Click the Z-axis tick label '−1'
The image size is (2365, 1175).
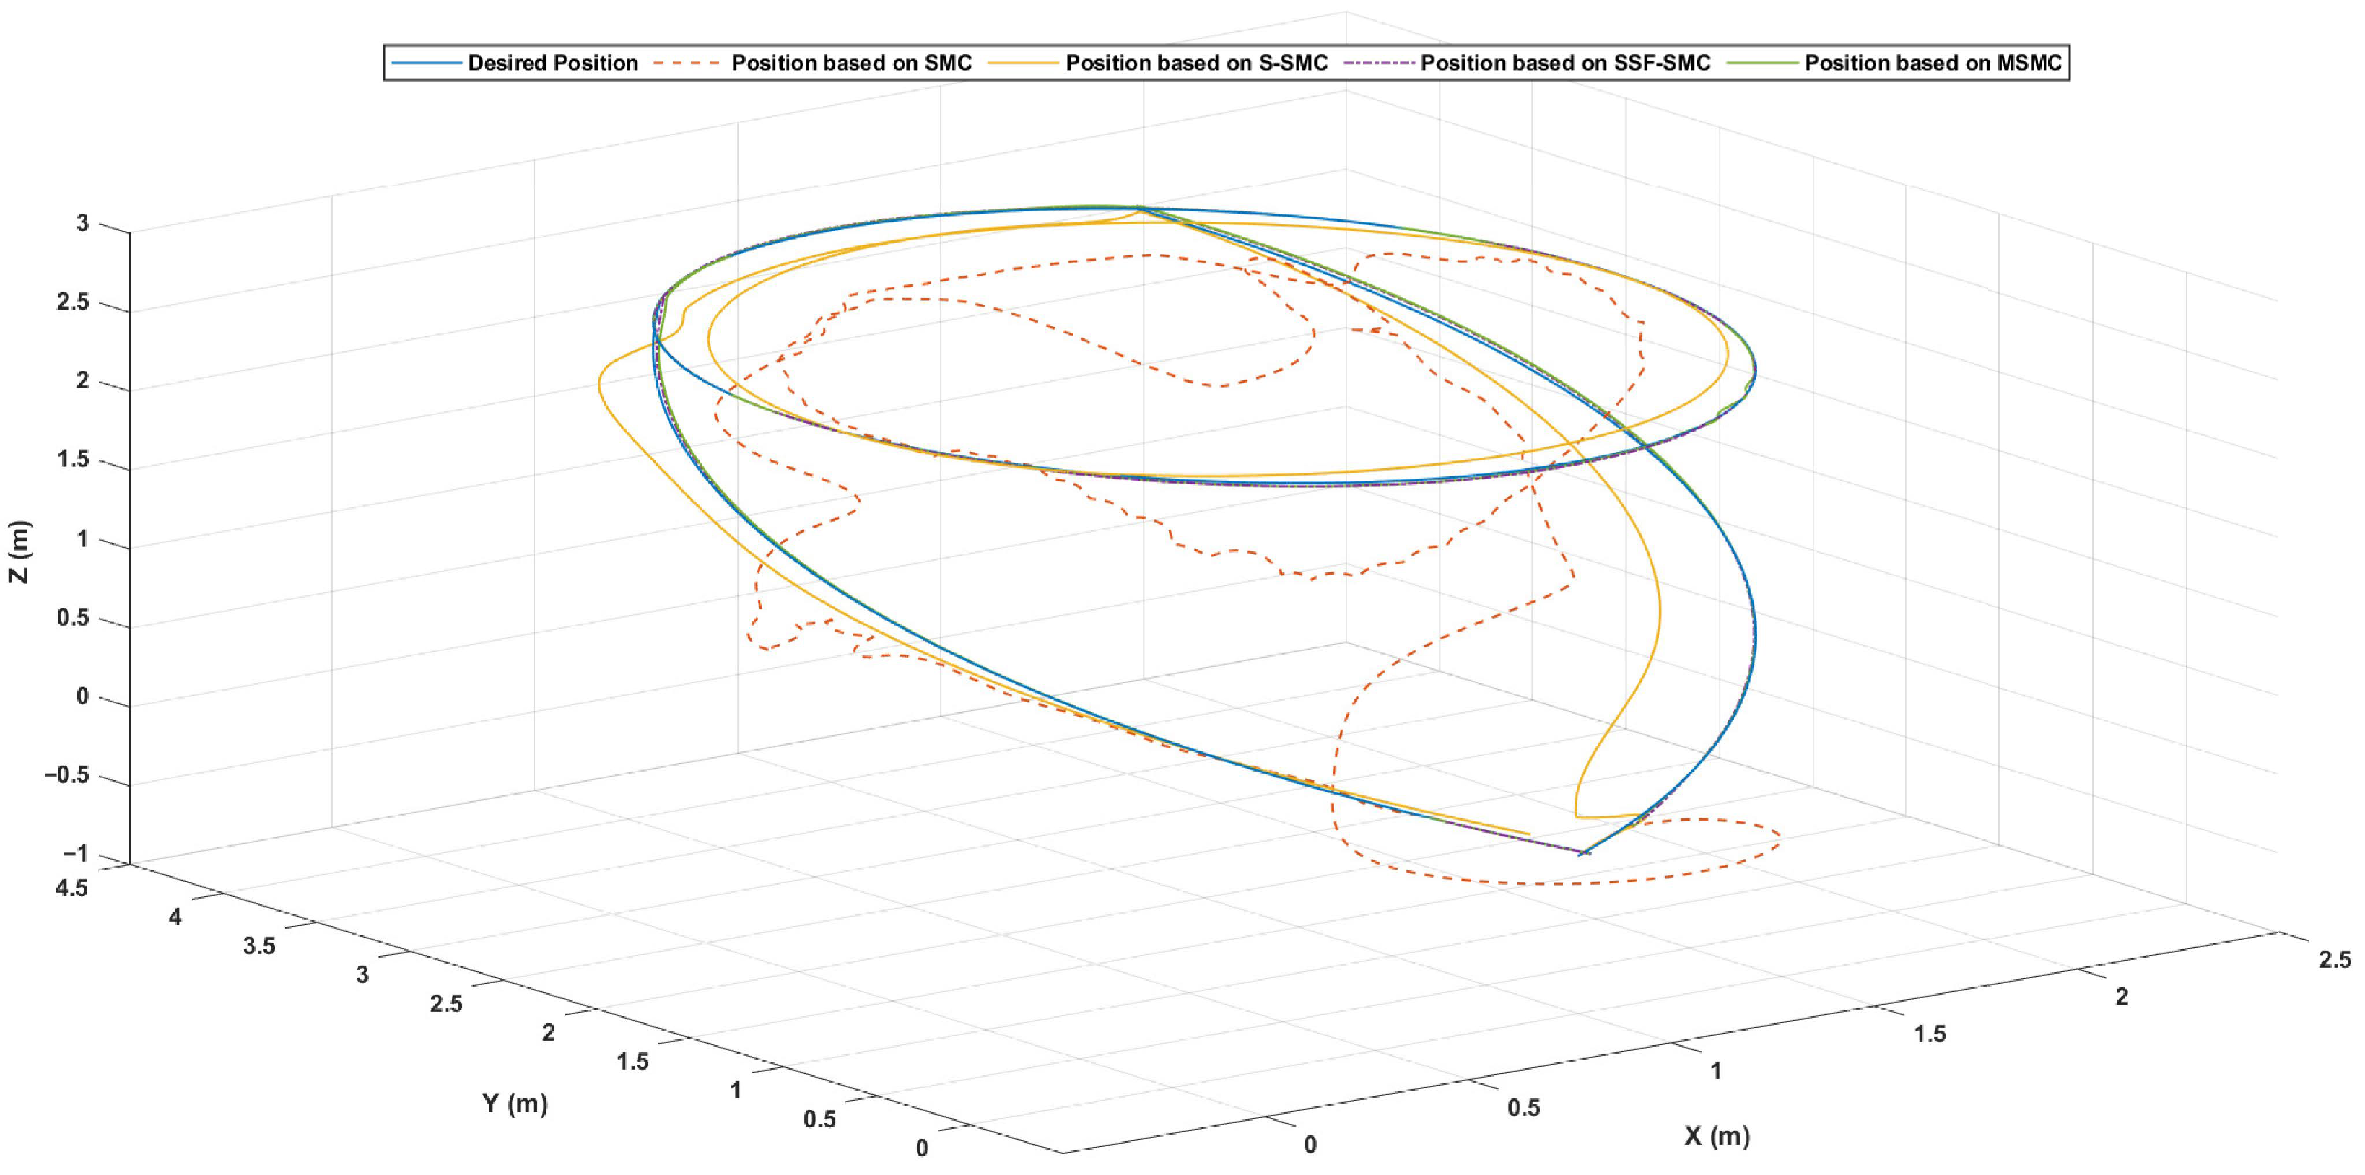click(74, 855)
